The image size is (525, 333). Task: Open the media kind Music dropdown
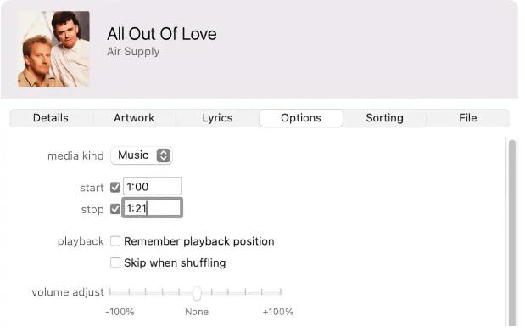142,155
